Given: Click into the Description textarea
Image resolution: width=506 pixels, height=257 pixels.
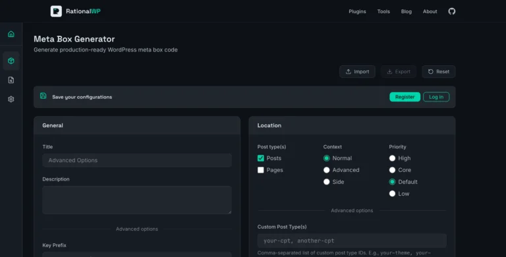Looking at the screenshot, I should click(137, 200).
